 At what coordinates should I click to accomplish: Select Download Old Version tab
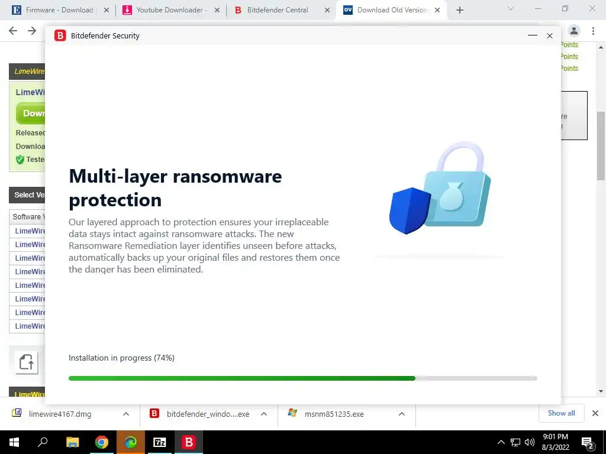click(x=392, y=10)
